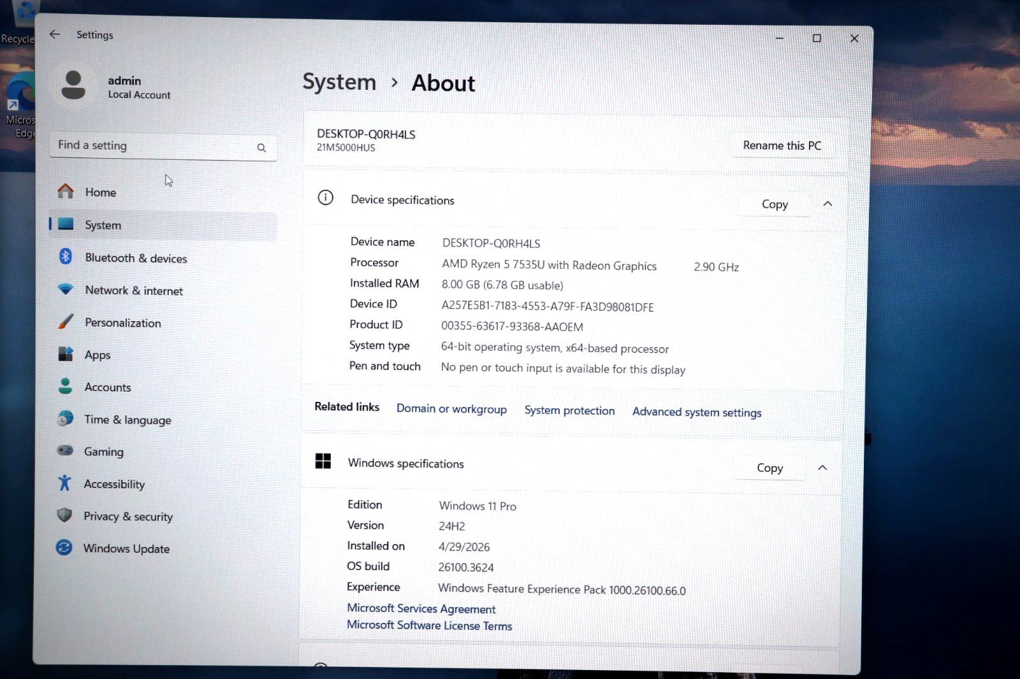The image size is (1020, 679).
Task: Click the Installed RAM value 8.00 GB
Action: tap(502, 285)
